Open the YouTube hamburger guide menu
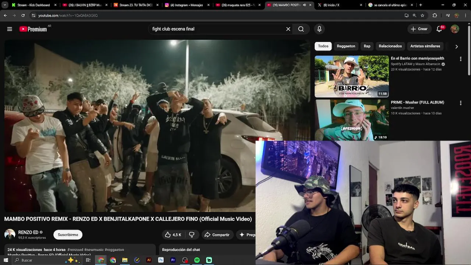This screenshot has width=471, height=265. [x=10, y=29]
